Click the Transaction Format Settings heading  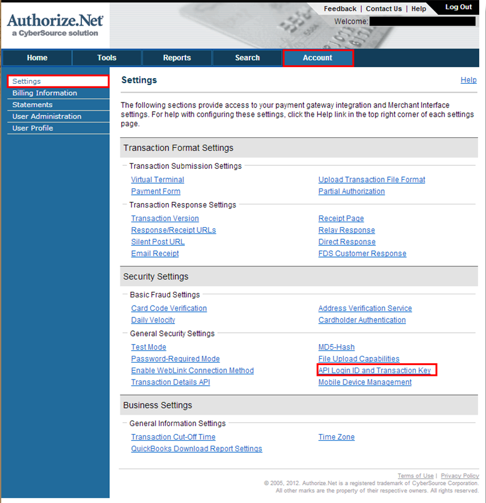pyautogui.click(x=178, y=148)
